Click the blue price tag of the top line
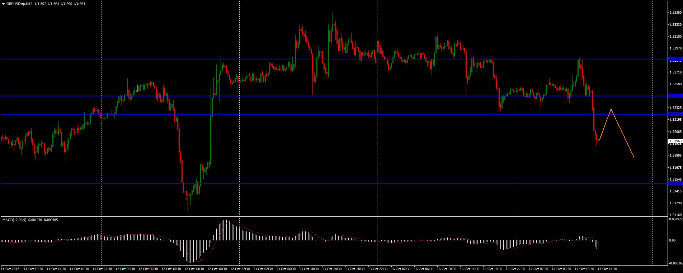 pyautogui.click(x=675, y=59)
